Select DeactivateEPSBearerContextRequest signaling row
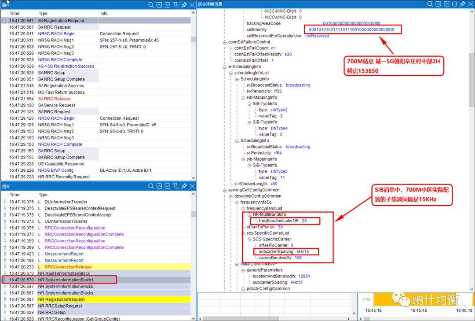 (95, 208)
